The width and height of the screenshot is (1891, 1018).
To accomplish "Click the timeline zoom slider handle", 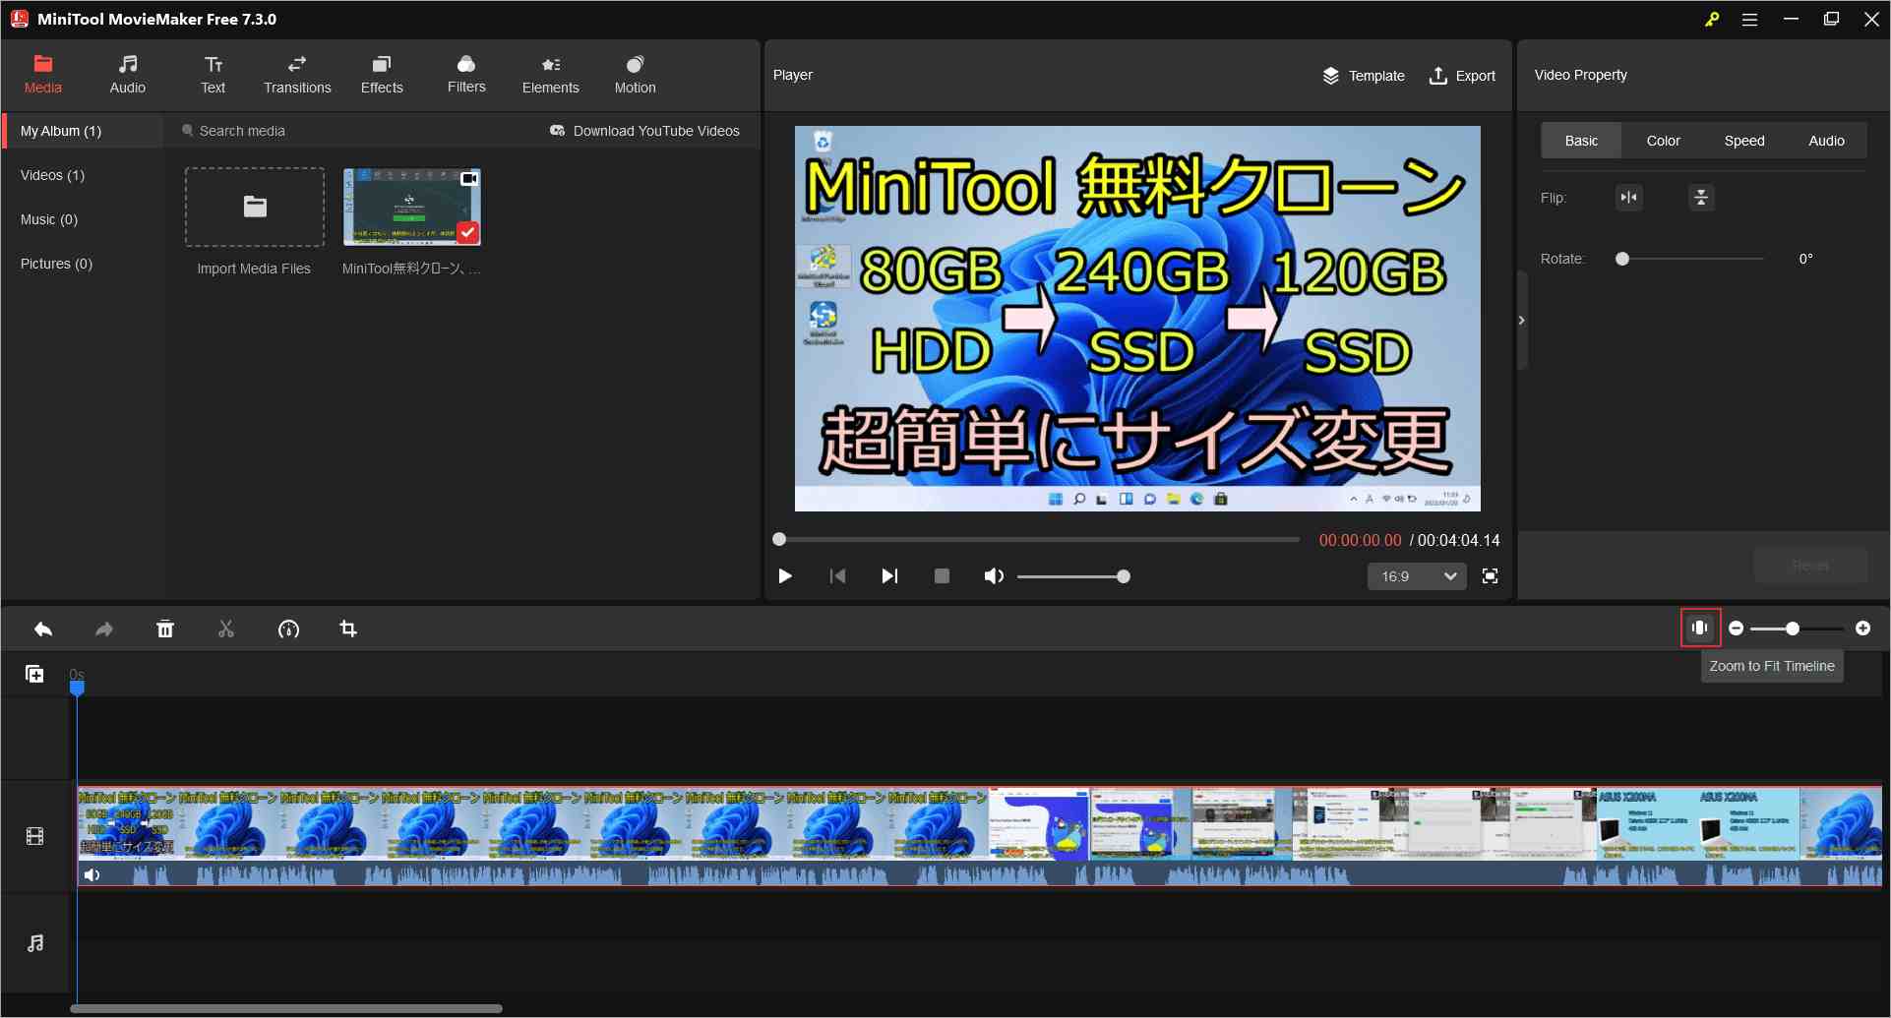I will (1793, 629).
